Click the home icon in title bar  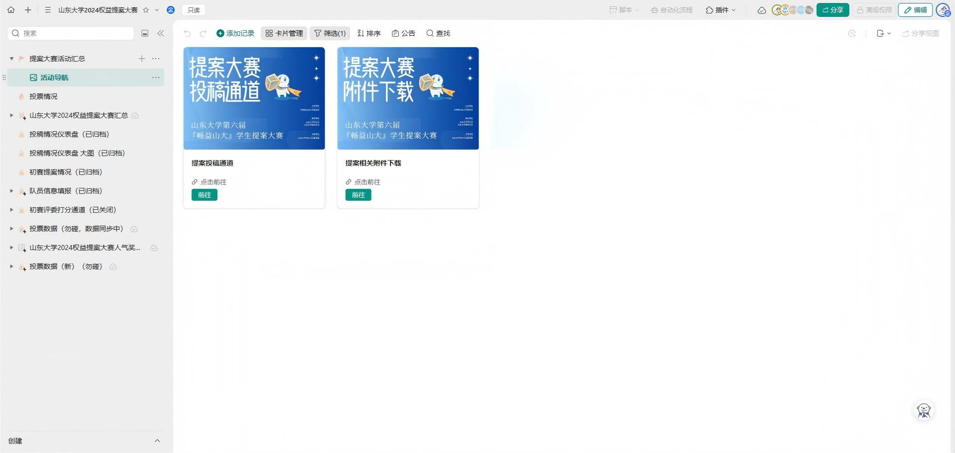[11, 10]
